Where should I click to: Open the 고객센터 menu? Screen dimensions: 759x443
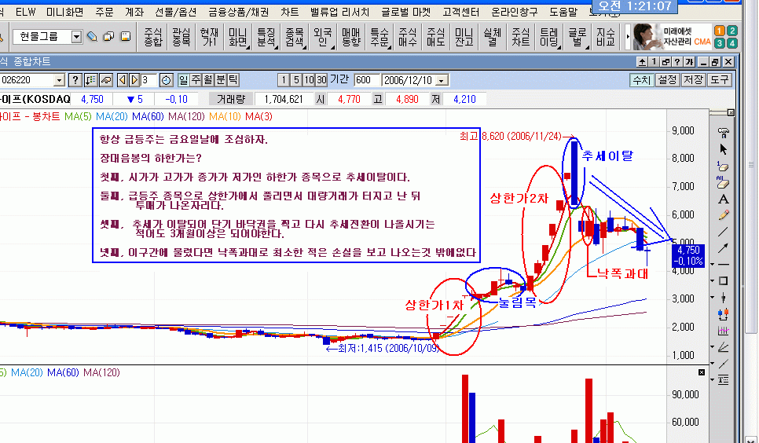pos(460,12)
